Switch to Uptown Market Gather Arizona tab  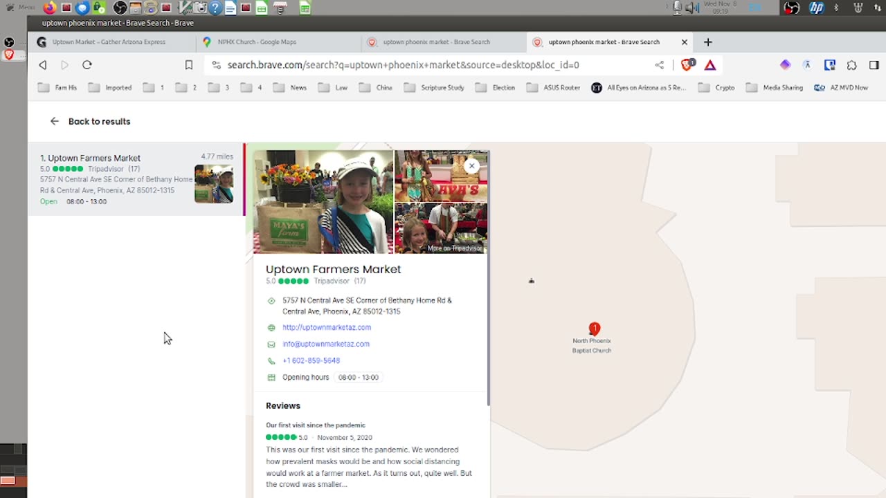(x=111, y=42)
